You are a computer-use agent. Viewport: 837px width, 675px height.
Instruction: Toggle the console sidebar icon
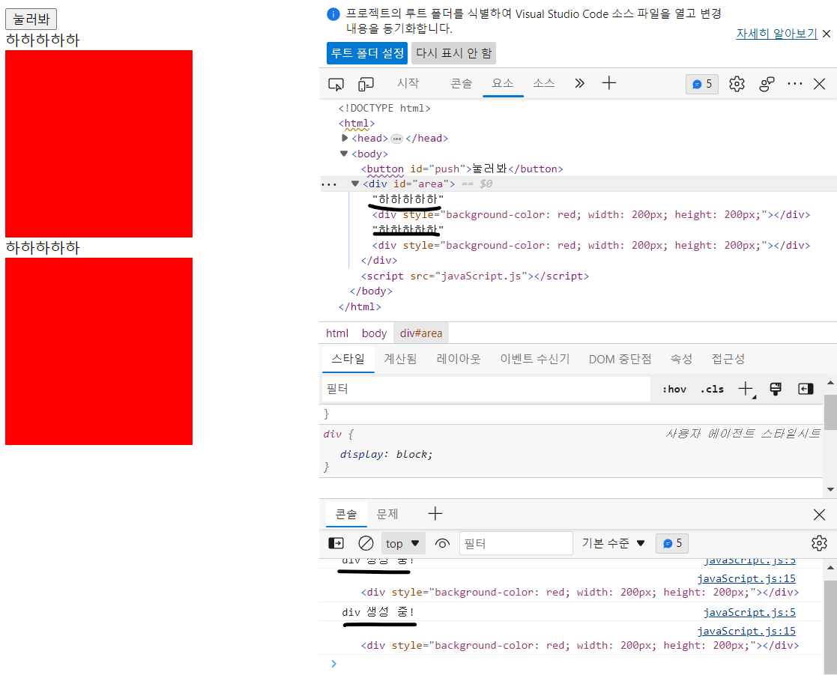point(336,543)
